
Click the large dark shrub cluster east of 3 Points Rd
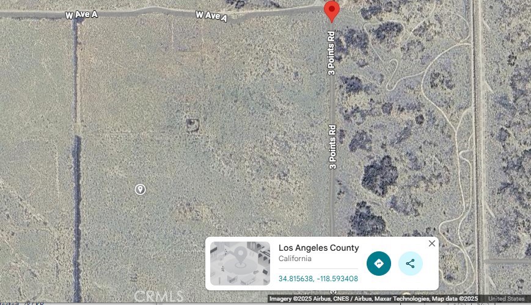tap(379, 176)
